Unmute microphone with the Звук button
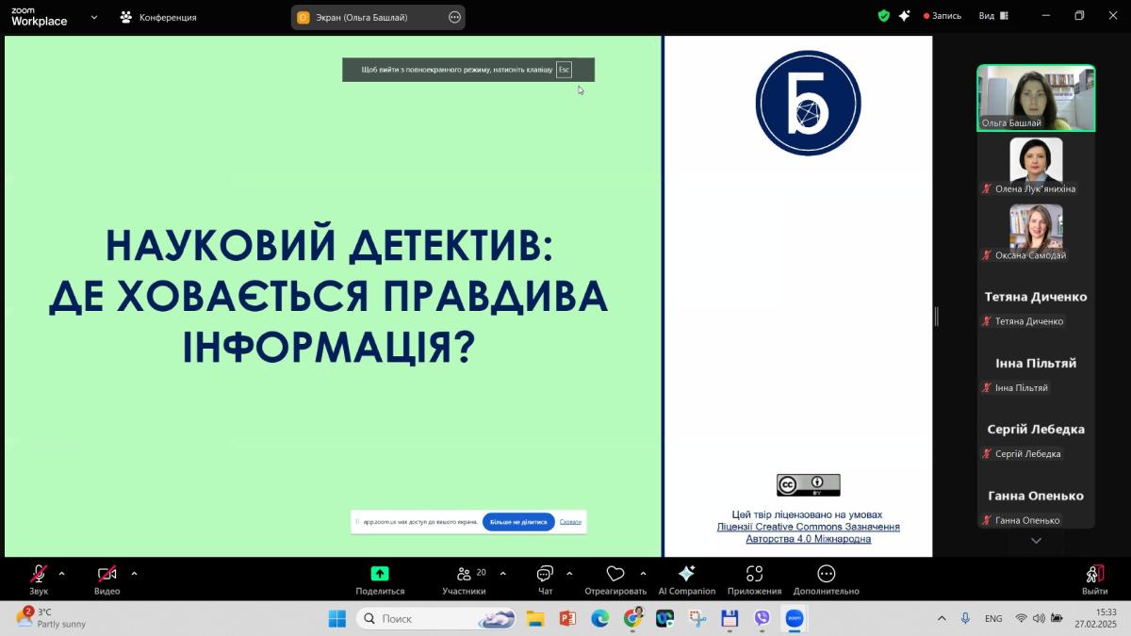 39,574
